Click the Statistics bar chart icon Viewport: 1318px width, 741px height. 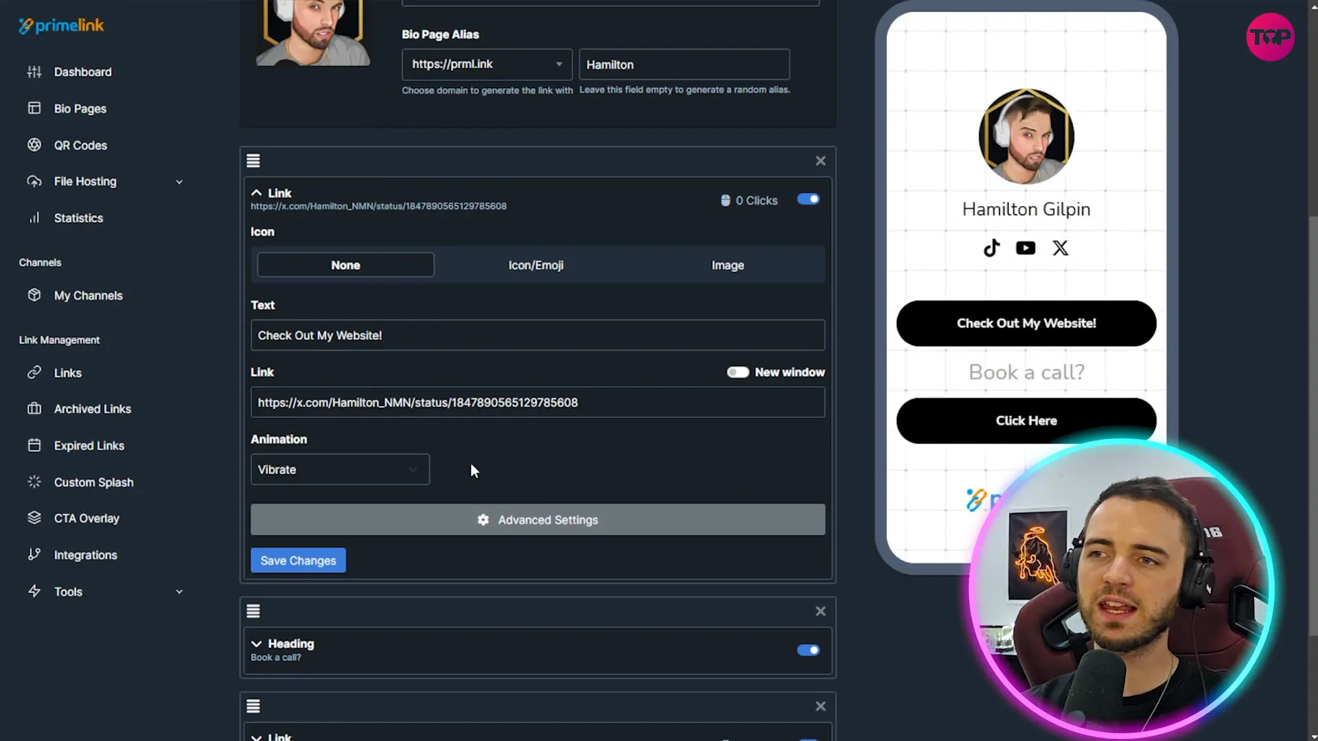(x=34, y=217)
